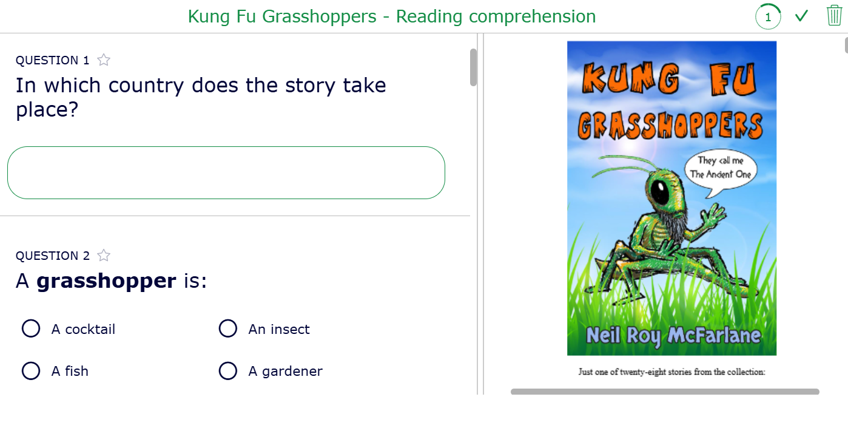Click the 'Kung Fu Grasshoppers - Reading comprehension' title
This screenshot has height=425, width=848.
[x=392, y=16]
